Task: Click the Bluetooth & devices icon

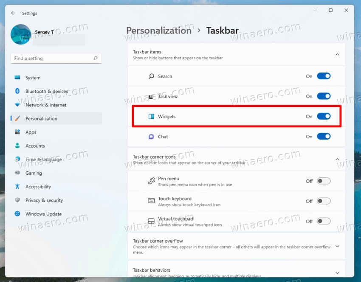Action: [x=17, y=91]
